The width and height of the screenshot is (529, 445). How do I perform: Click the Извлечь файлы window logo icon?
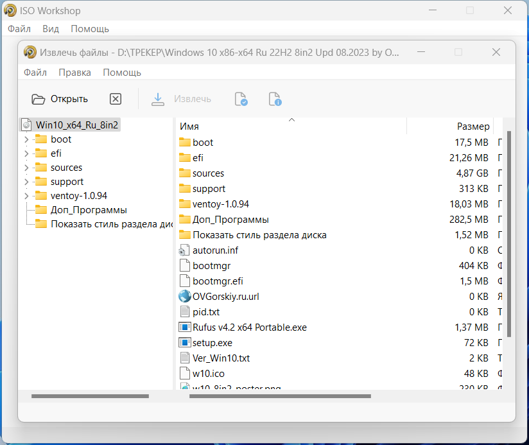click(x=30, y=52)
